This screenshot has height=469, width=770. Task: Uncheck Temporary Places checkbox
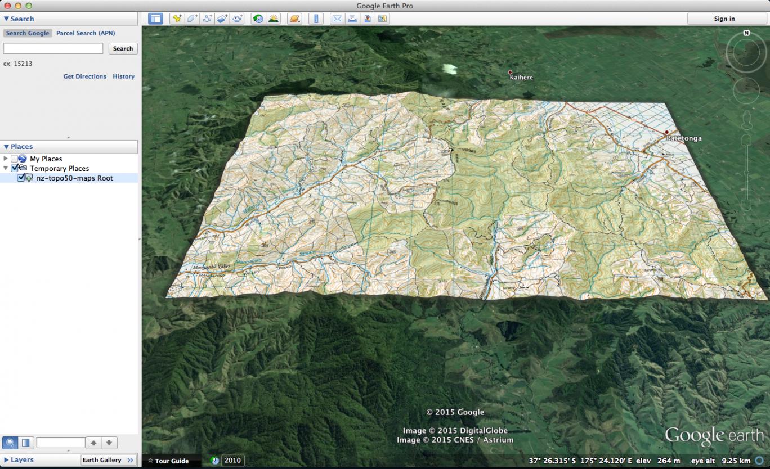(x=15, y=168)
